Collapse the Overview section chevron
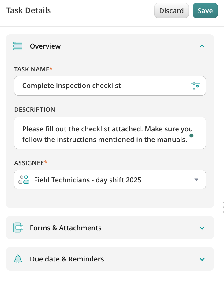 (202, 46)
